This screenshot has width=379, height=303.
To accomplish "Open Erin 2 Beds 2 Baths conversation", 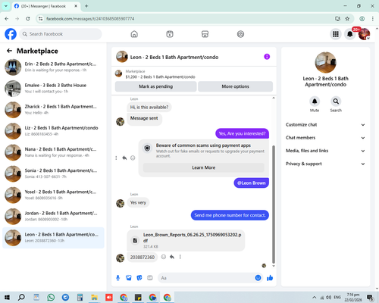I will [x=53, y=67].
